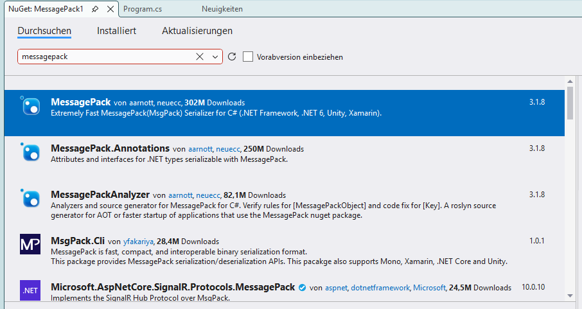Viewport: 582px width, 309px height.
Task: Select the MsgPack.Cli MP package icon
Action: coord(30,244)
